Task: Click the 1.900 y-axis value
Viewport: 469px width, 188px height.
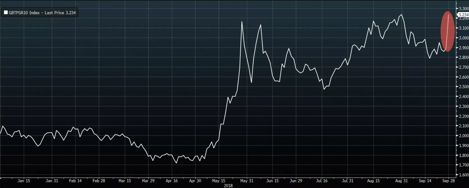Action: (464, 145)
